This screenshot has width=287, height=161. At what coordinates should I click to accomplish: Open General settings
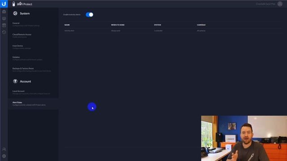33,24
